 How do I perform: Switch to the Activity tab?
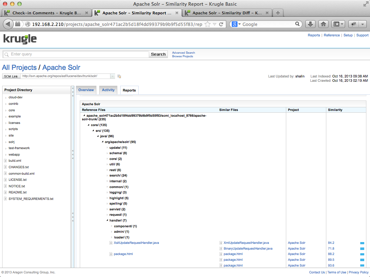pos(108,90)
